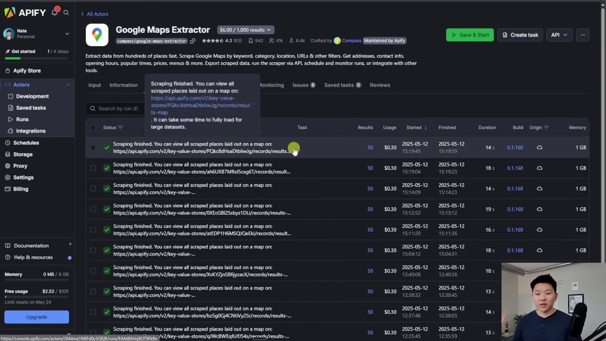
Task: Open the 50 results of 15:19:04 run
Action: click(x=370, y=168)
